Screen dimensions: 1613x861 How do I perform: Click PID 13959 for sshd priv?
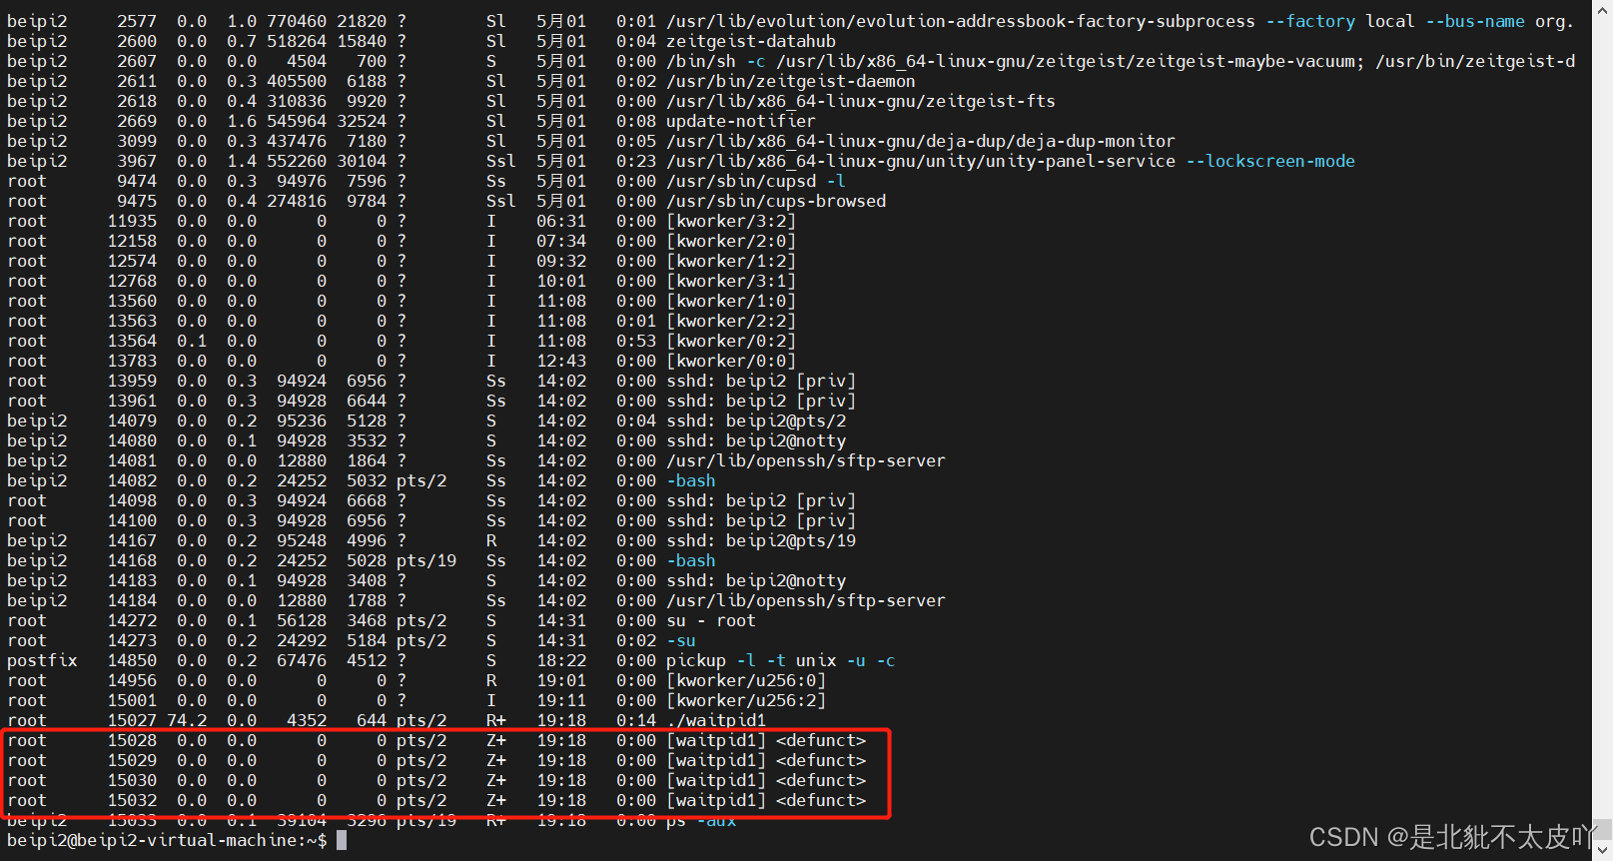pyautogui.click(x=132, y=381)
